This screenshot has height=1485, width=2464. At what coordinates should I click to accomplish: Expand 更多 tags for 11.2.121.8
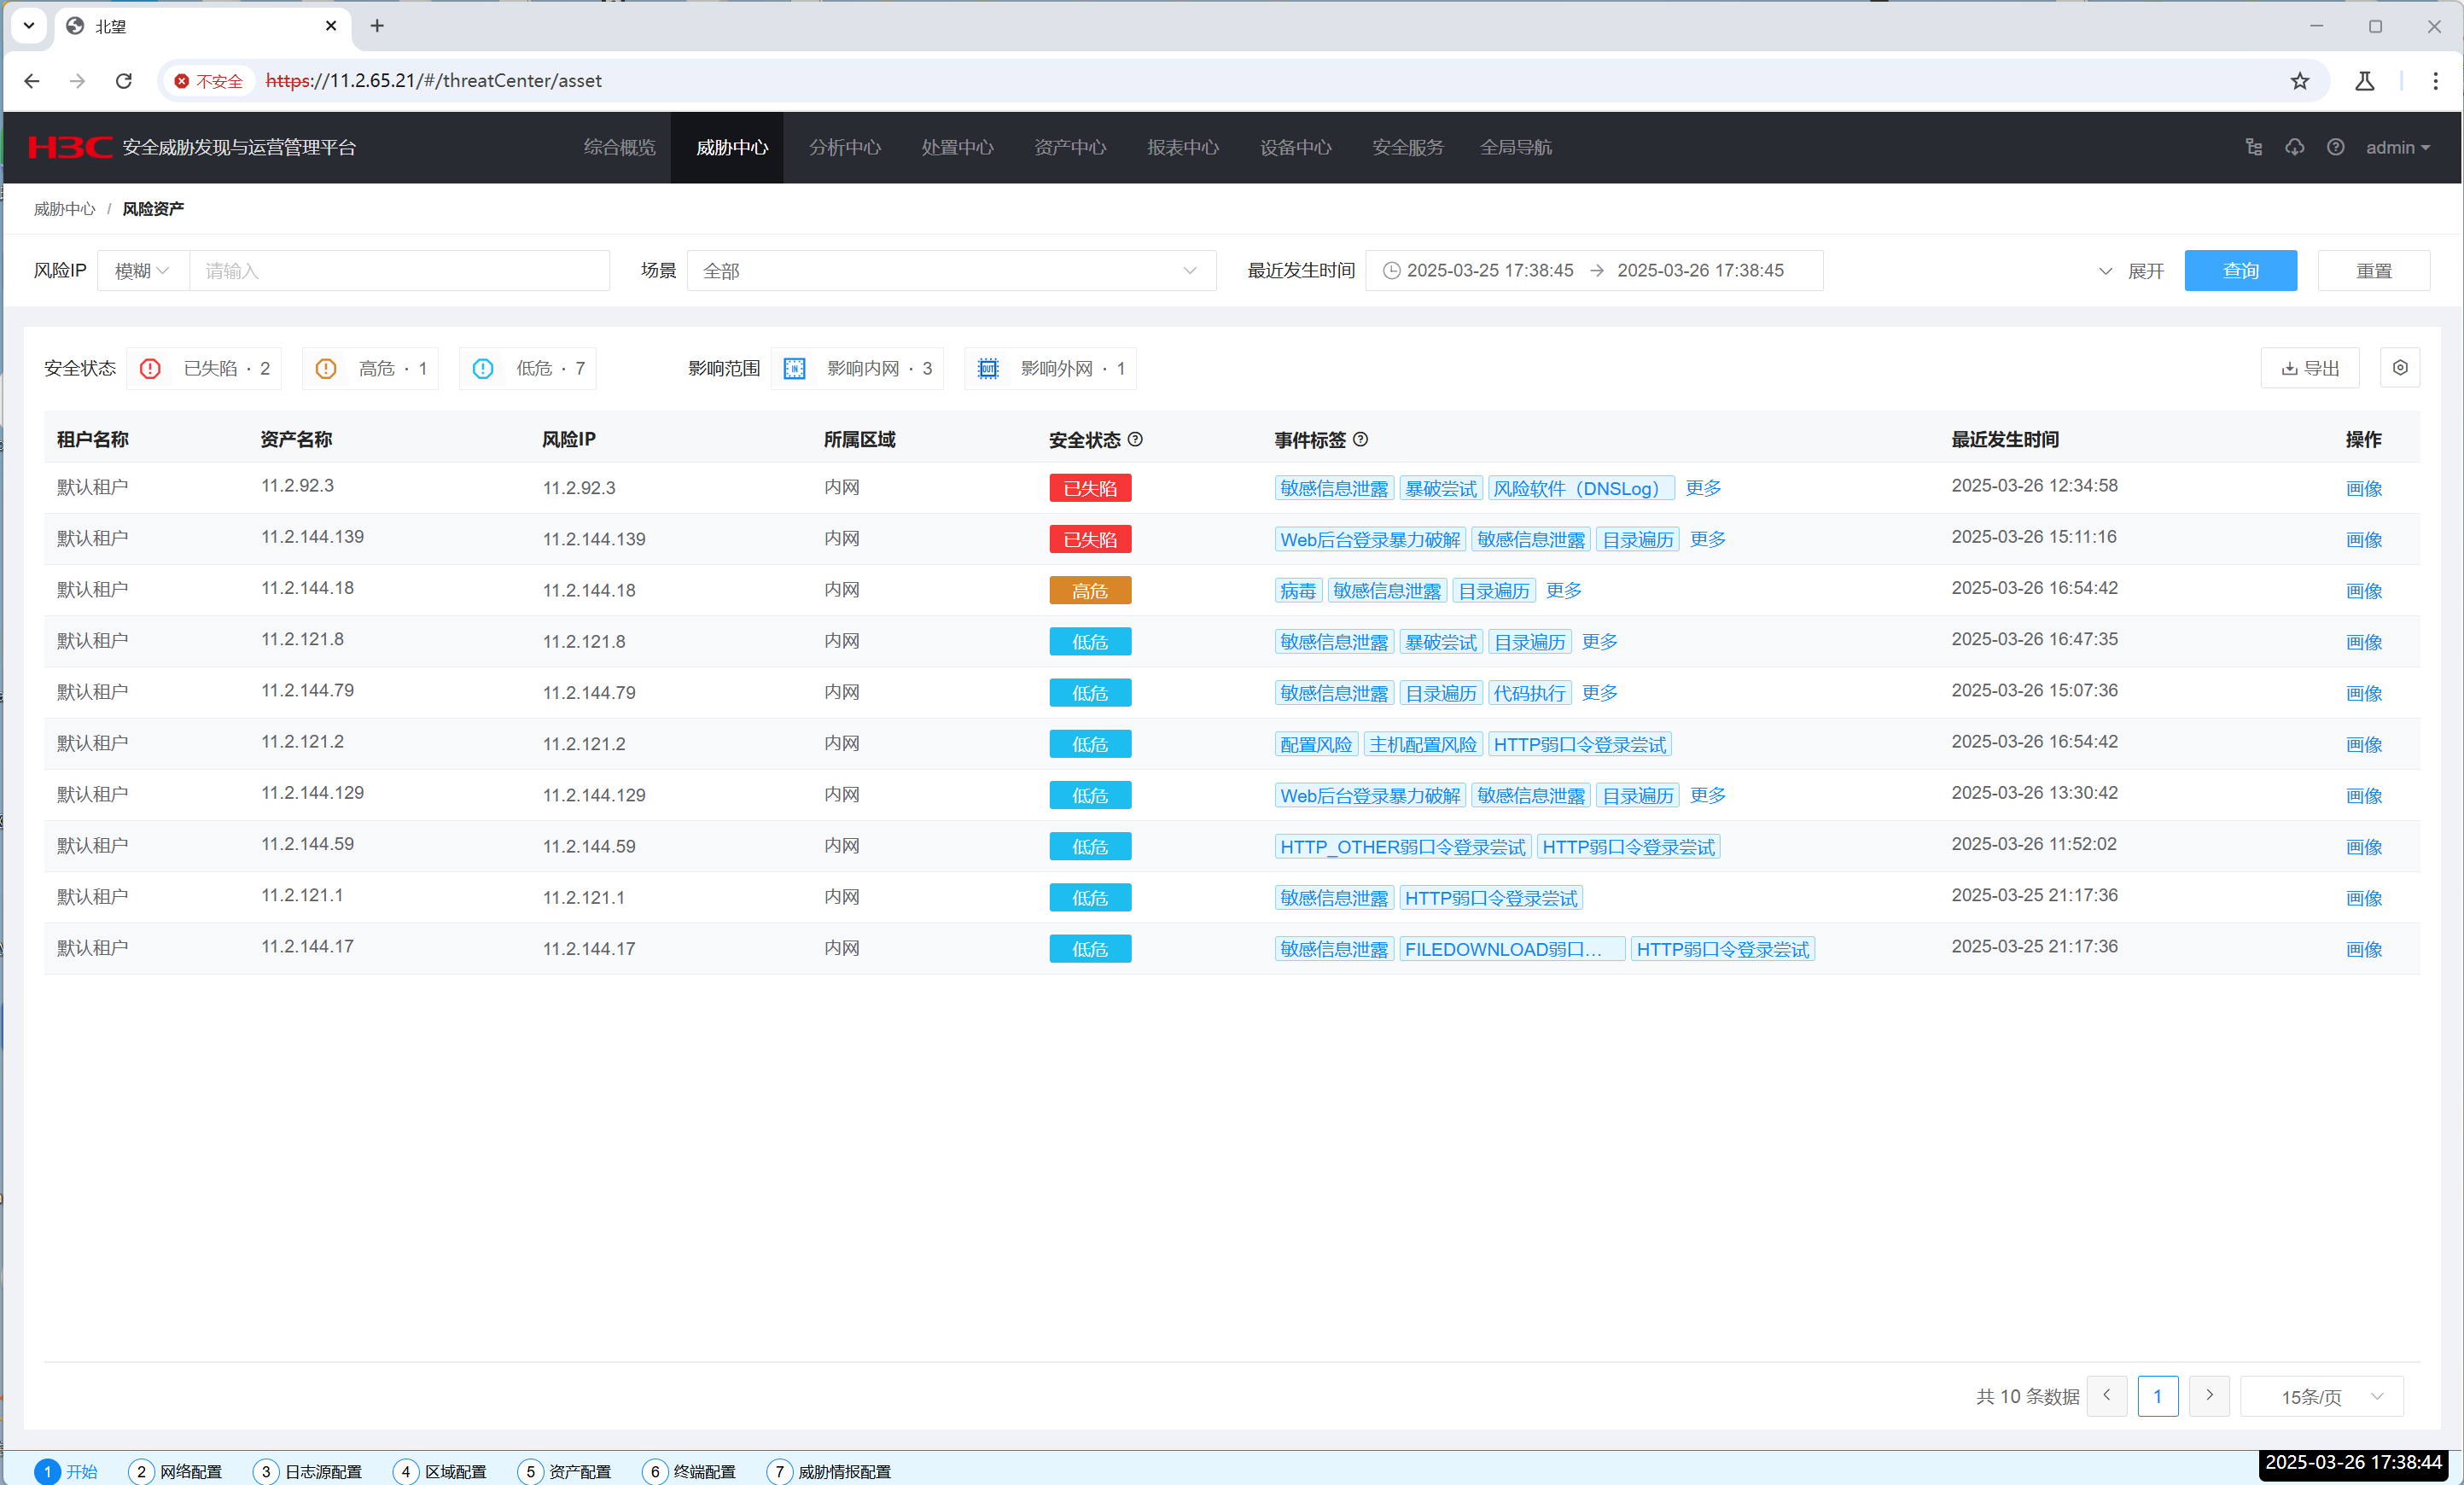coord(1599,641)
